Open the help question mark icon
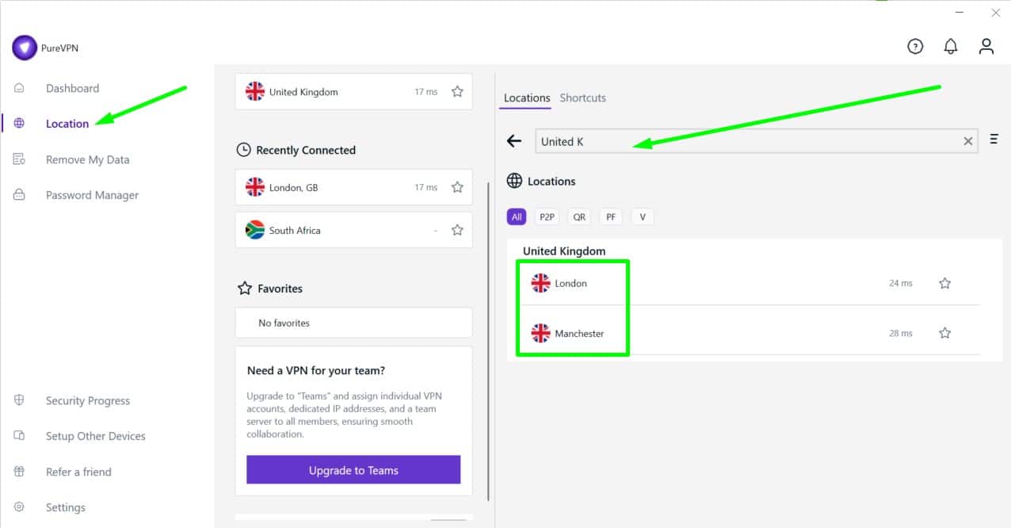This screenshot has width=1011, height=528. (x=915, y=47)
